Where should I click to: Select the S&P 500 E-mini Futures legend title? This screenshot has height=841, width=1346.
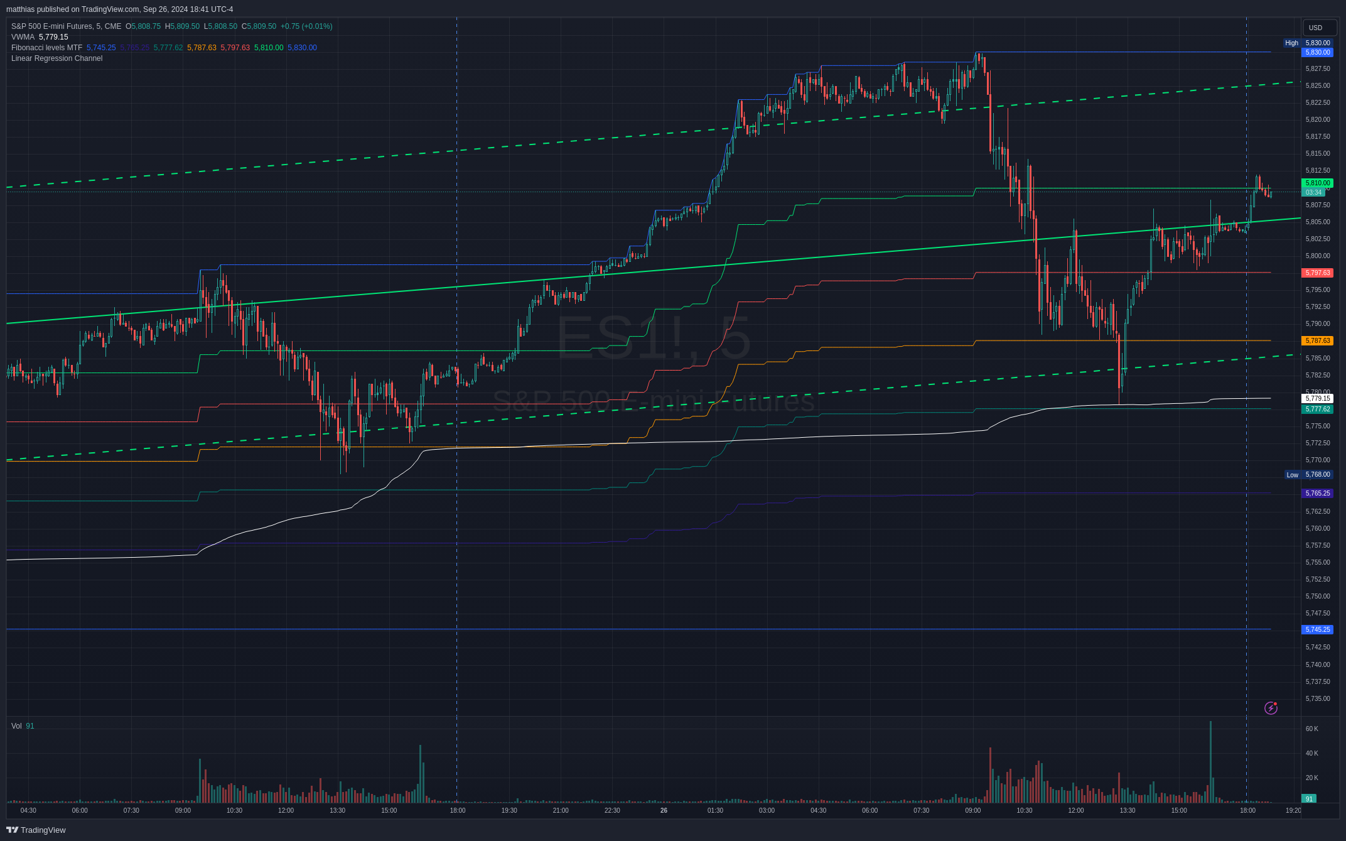(x=67, y=26)
